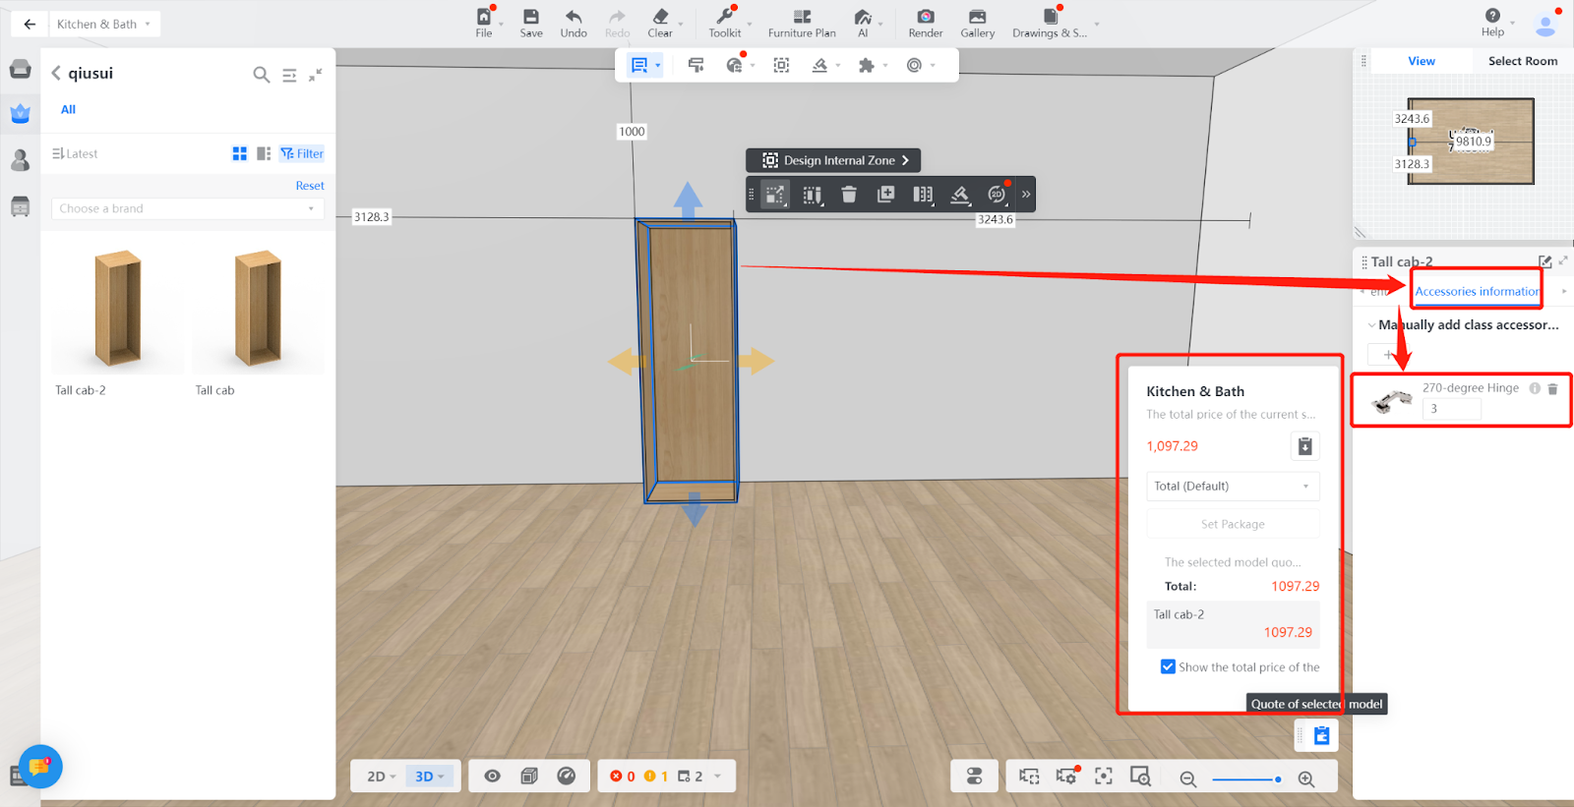
Task: Click search icon in qiusui panel
Action: 261,75
